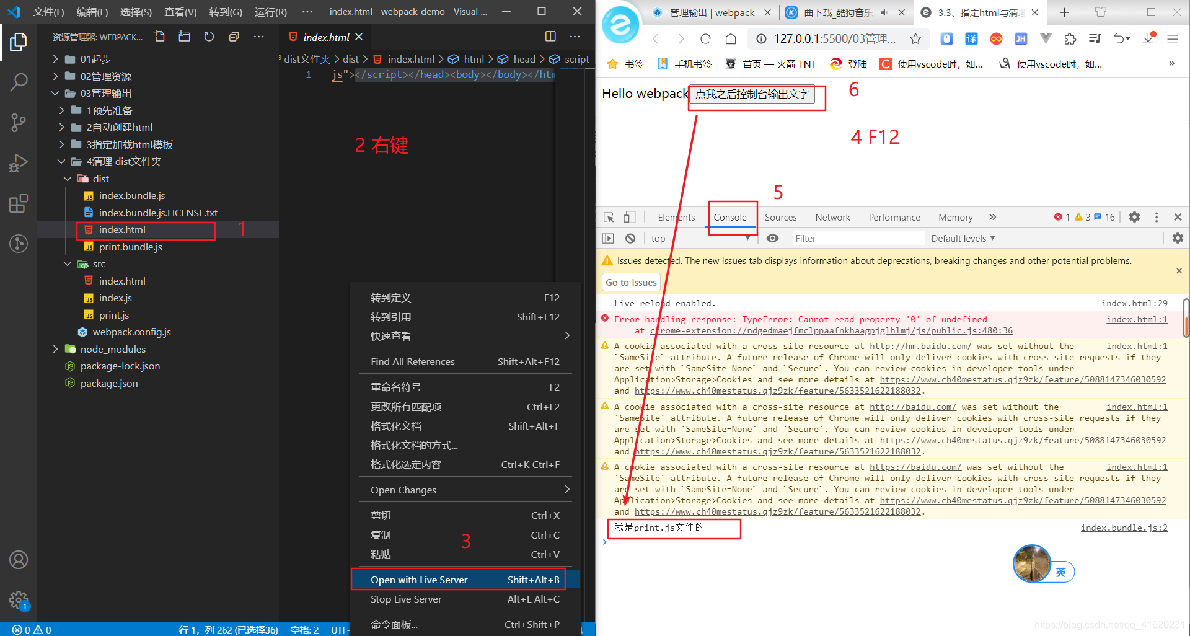Click the errors and warnings status bar item
The image size is (1190, 636).
tap(32, 629)
